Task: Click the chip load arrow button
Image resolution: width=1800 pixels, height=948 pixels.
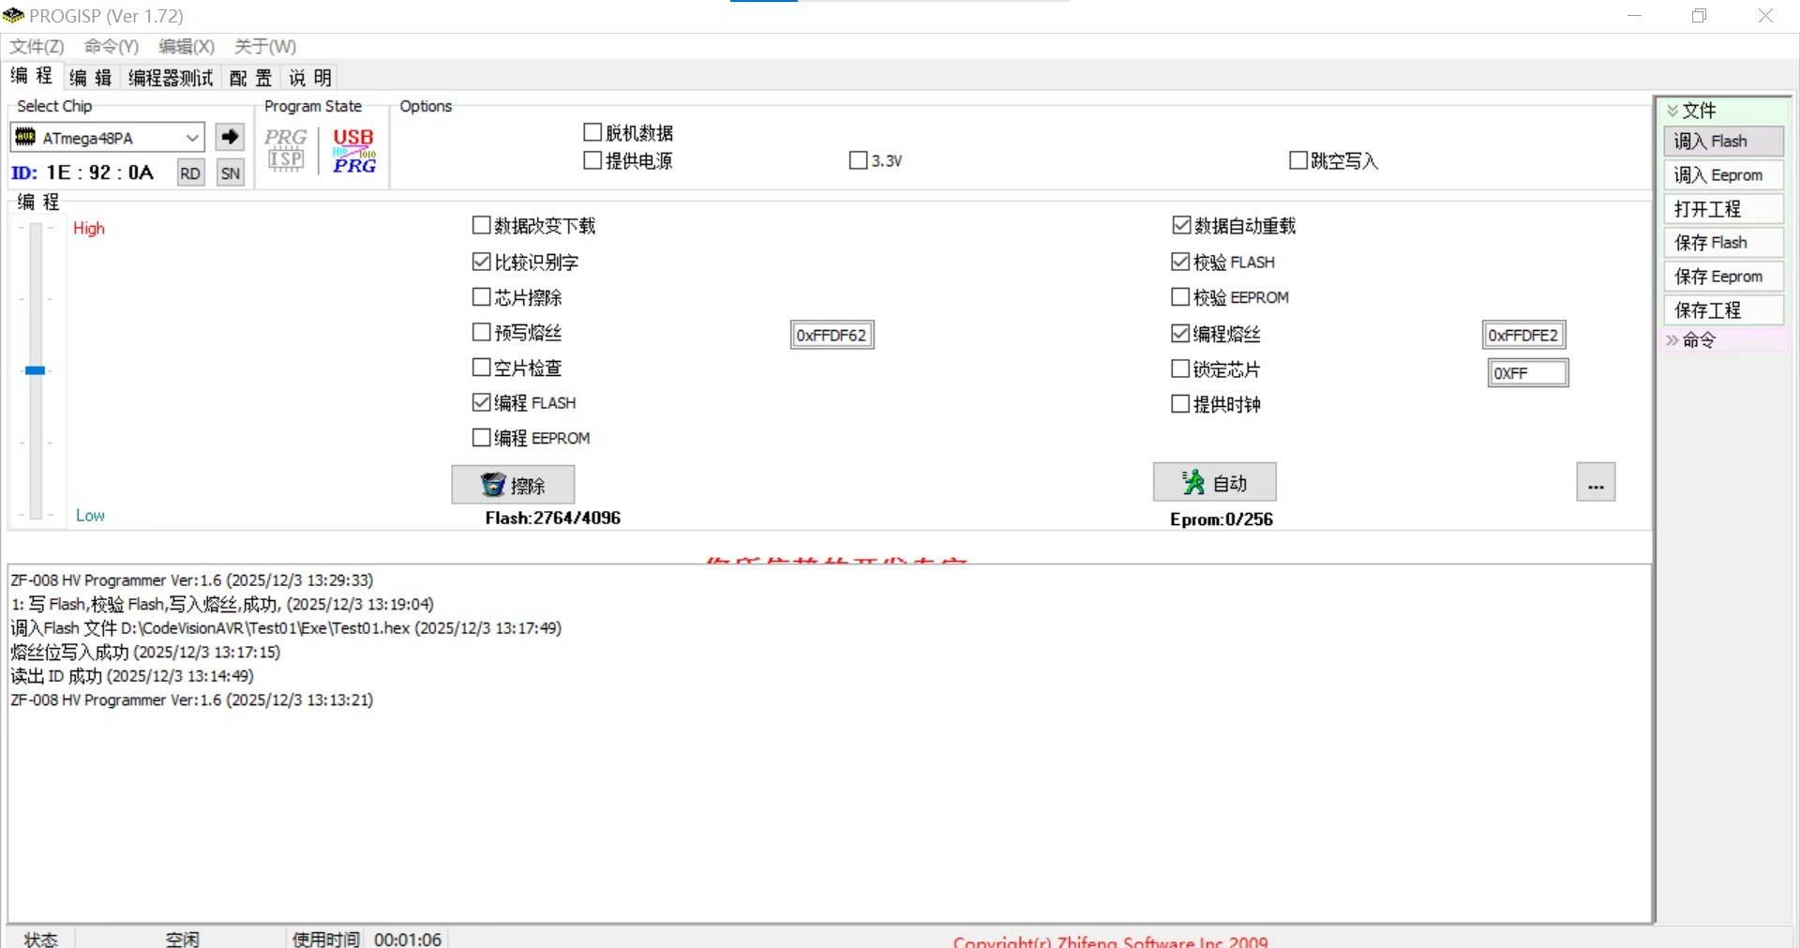Action: point(230,137)
